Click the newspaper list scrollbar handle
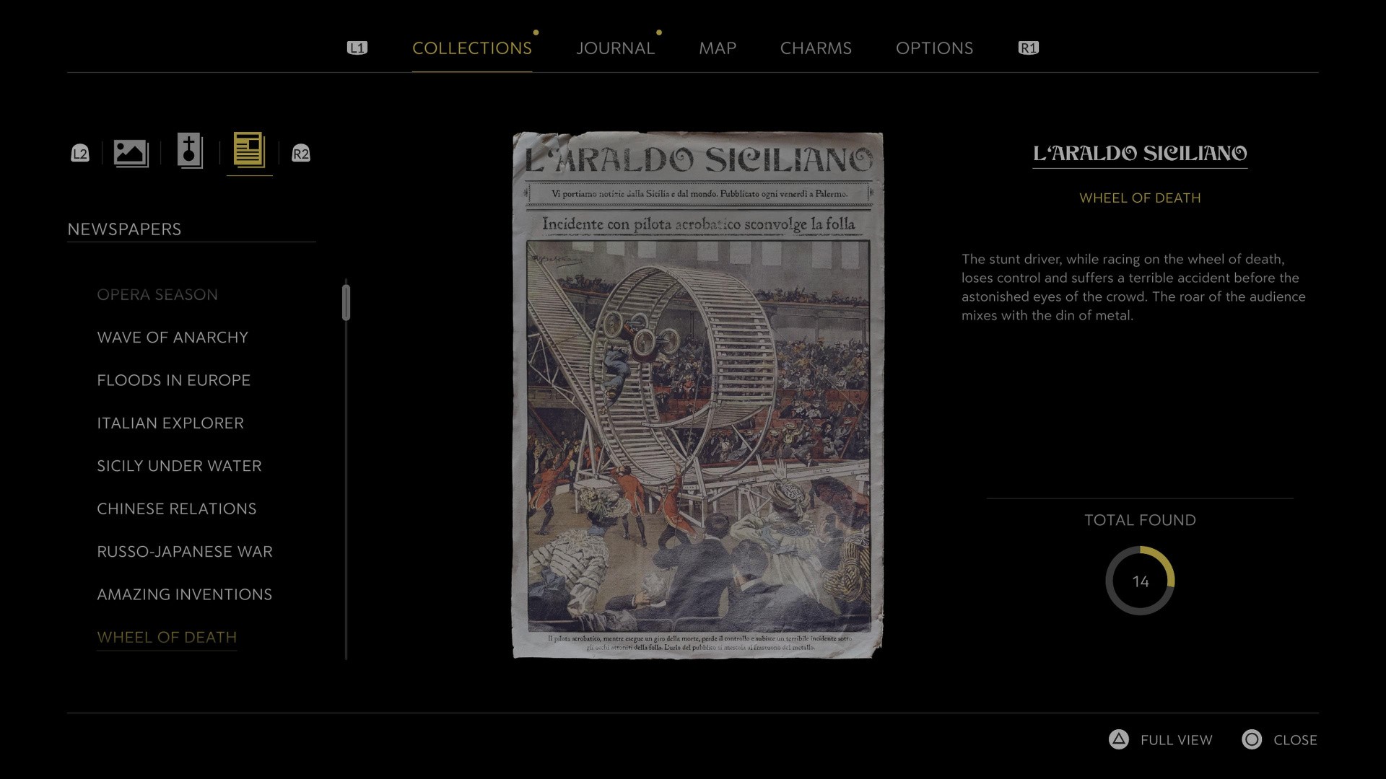The width and height of the screenshot is (1386, 779). [x=346, y=303]
